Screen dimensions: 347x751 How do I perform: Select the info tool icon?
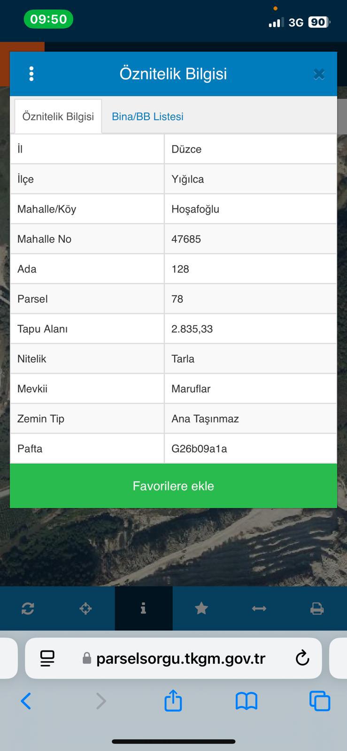[x=143, y=609]
